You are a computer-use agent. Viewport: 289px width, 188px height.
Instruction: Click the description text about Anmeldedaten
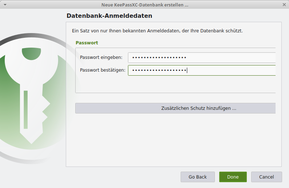(x=157, y=31)
